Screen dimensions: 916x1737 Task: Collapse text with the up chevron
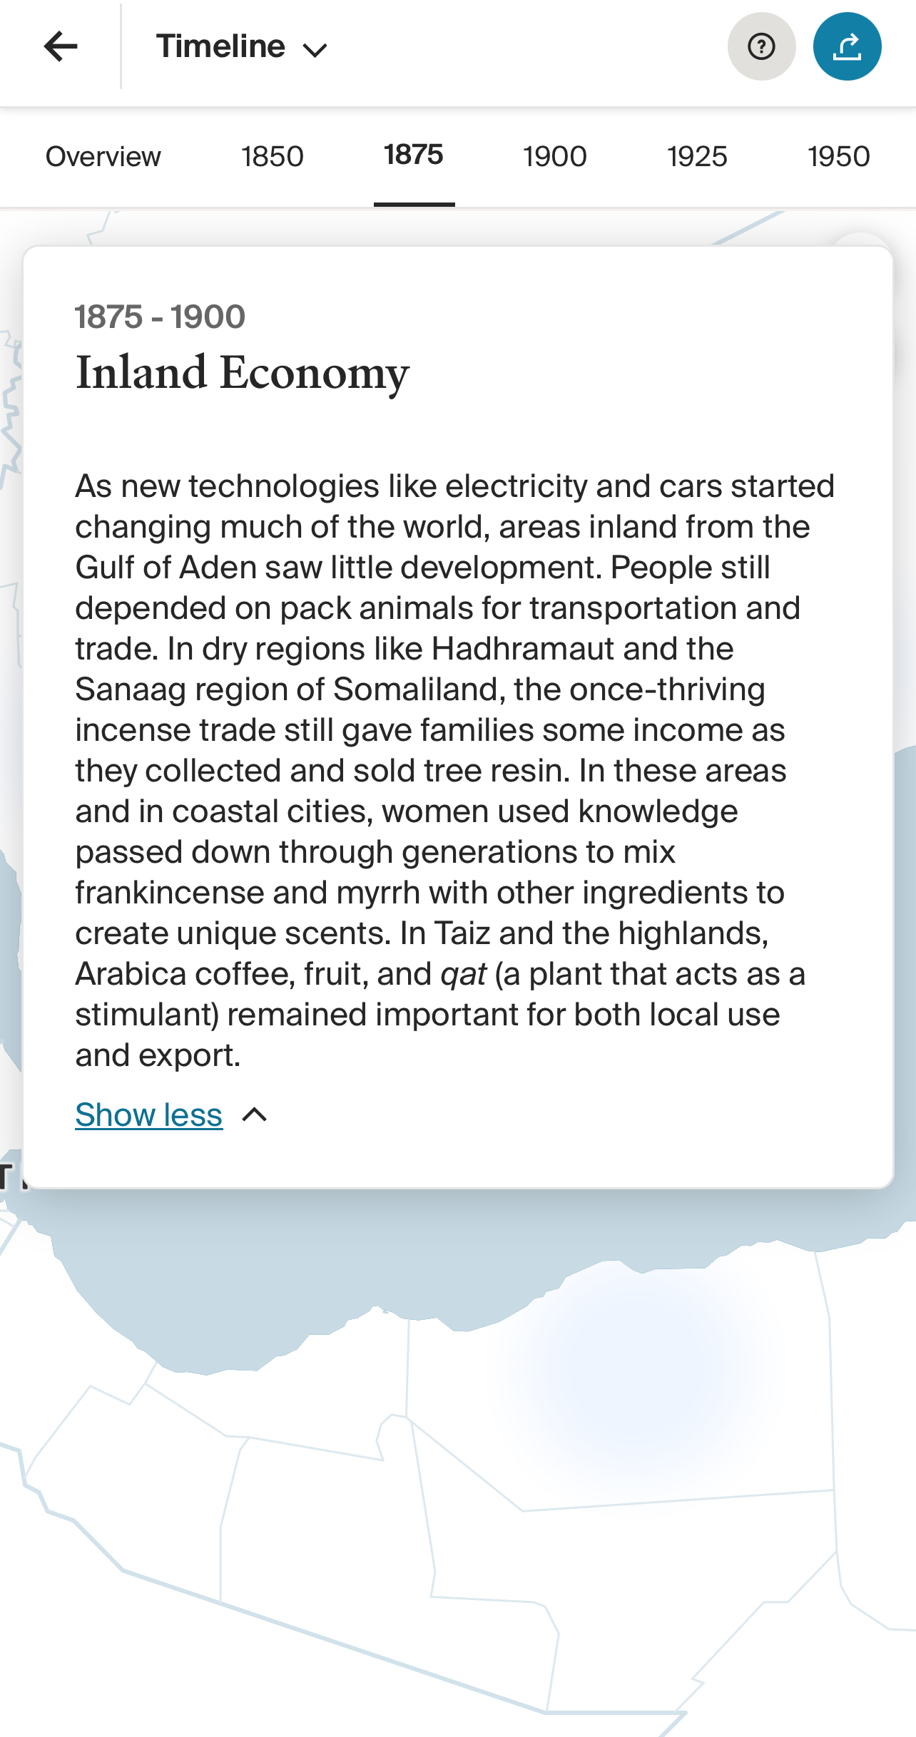(255, 1115)
